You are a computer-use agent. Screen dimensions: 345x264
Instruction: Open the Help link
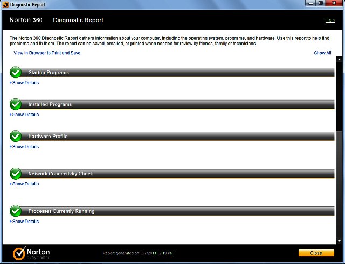pyautogui.click(x=330, y=20)
